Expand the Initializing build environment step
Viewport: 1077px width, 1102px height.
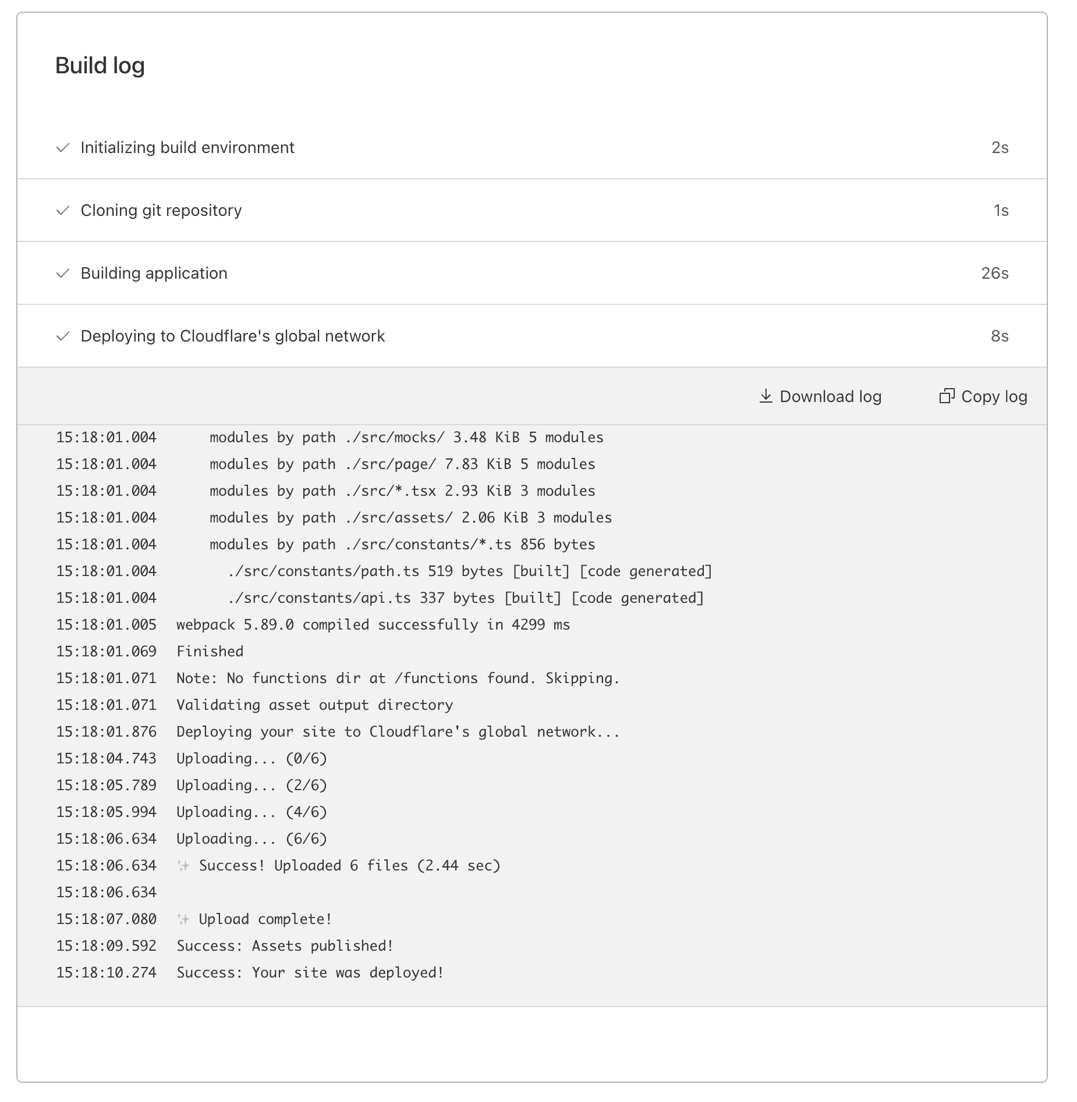click(x=187, y=148)
